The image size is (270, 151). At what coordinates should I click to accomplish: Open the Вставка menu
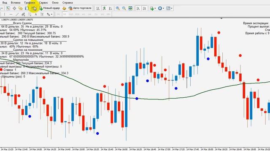coord(16,3)
